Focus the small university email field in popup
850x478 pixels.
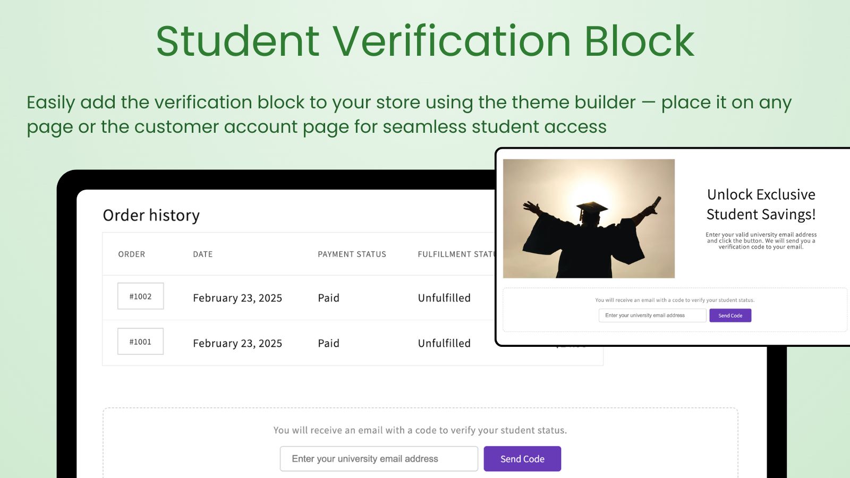(x=652, y=315)
